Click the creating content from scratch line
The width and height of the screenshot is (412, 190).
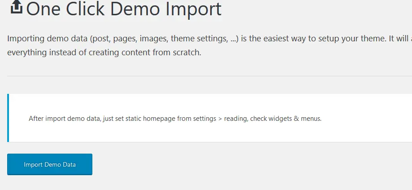(x=145, y=53)
